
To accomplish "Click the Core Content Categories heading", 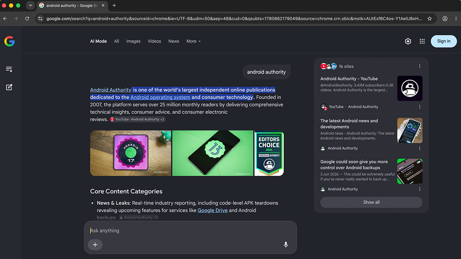I will [126, 191].
